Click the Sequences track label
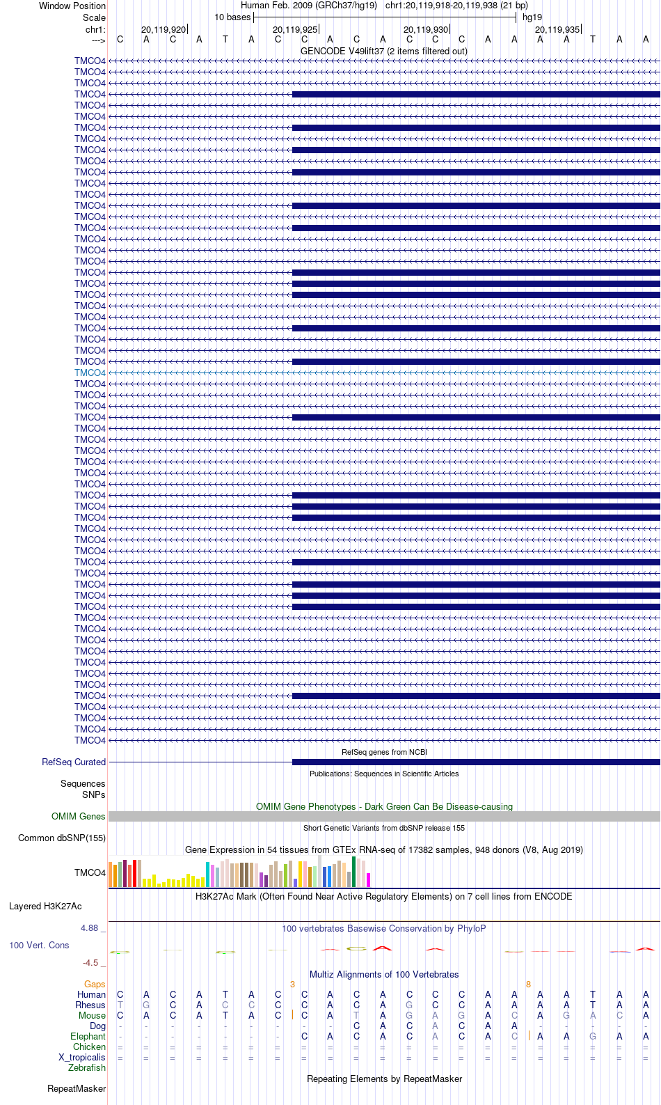 (83, 783)
